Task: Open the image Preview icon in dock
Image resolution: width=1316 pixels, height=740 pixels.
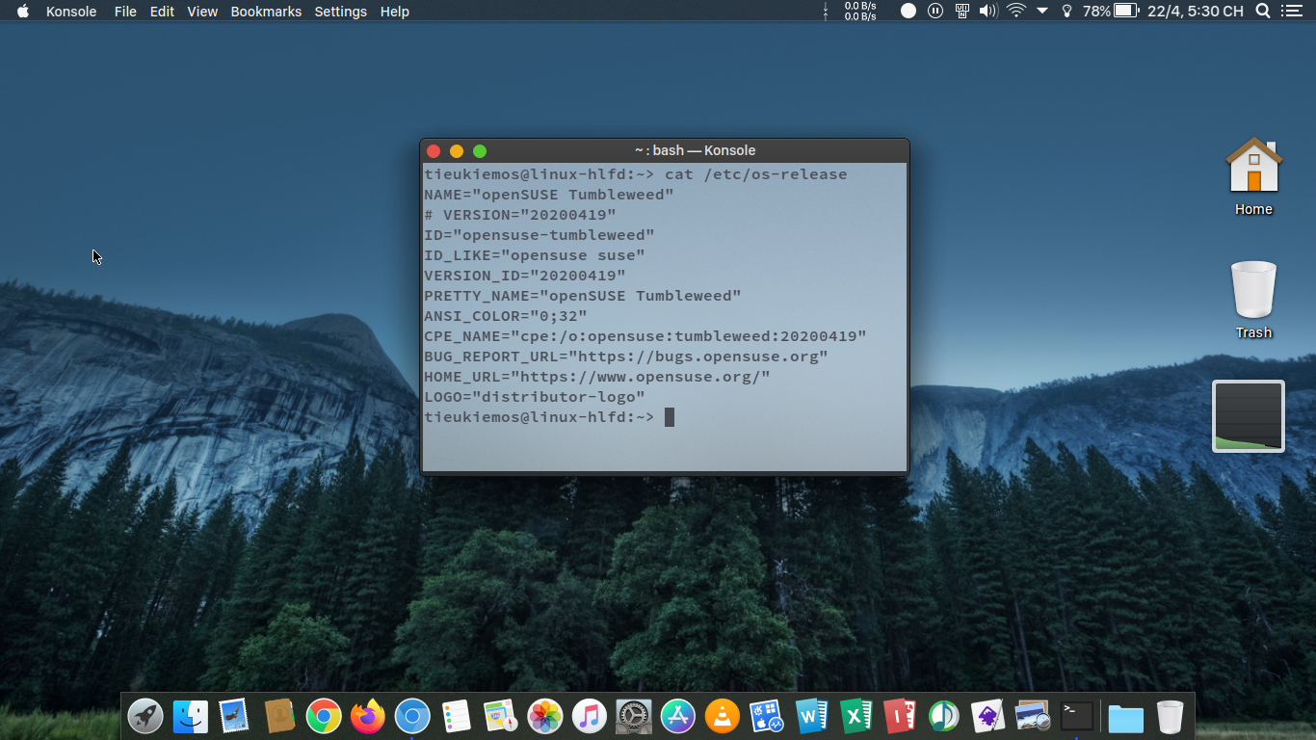Action: (1033, 716)
